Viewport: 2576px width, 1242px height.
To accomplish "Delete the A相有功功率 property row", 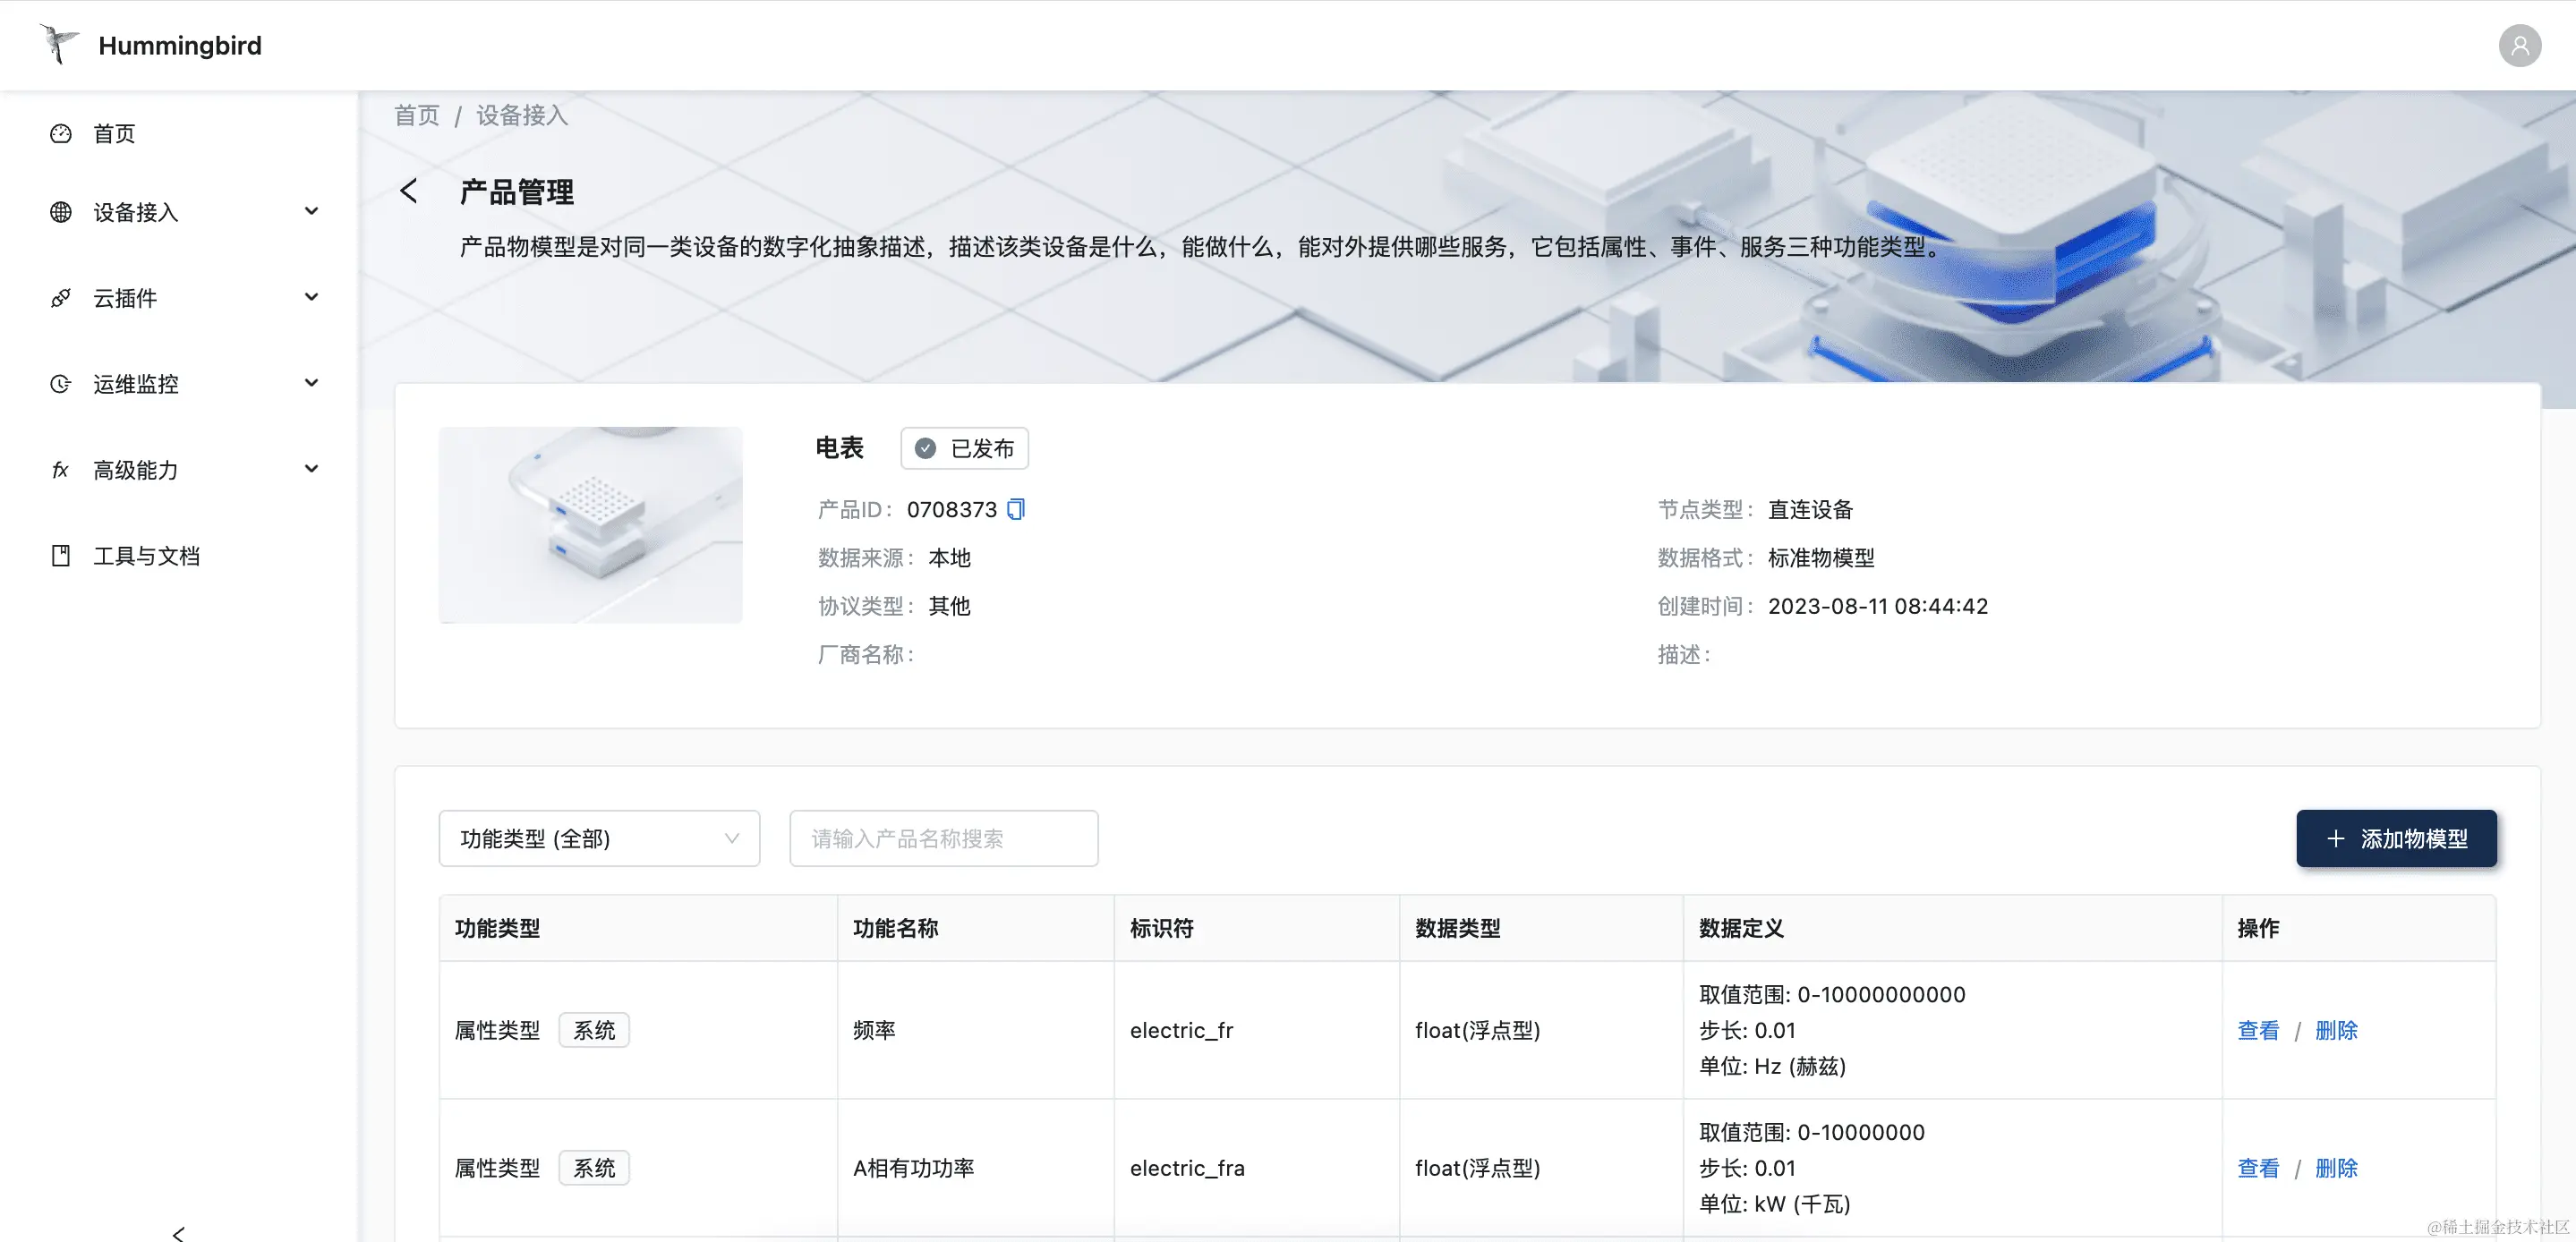I will click(x=2336, y=1168).
